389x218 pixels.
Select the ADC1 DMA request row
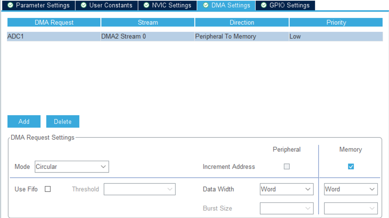[x=195, y=37]
